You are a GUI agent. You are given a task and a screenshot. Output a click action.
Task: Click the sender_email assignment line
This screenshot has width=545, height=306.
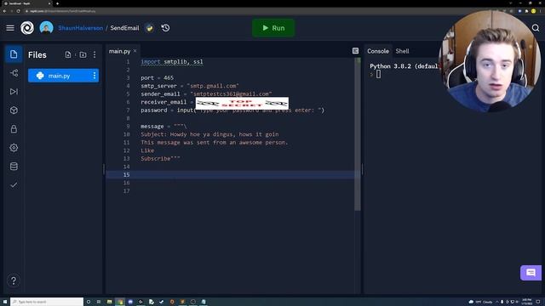(206, 94)
